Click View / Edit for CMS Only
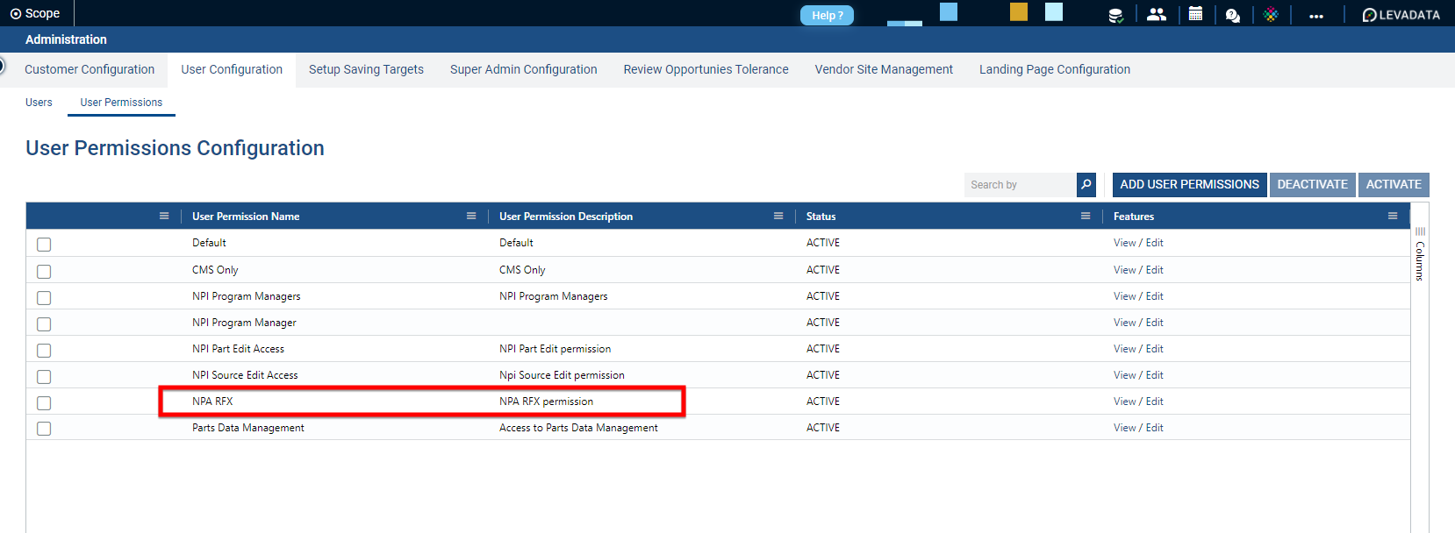Image resolution: width=1455 pixels, height=533 pixels. (x=1138, y=270)
